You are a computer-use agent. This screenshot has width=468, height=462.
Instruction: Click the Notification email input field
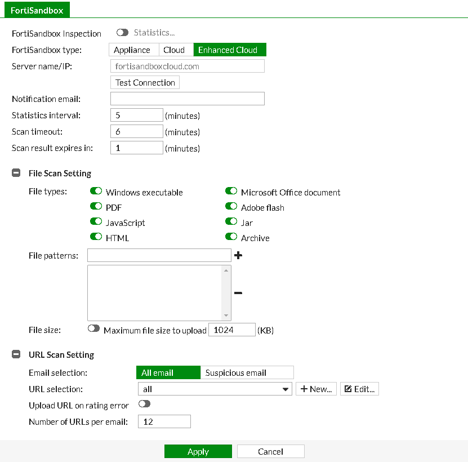pyautogui.click(x=187, y=98)
